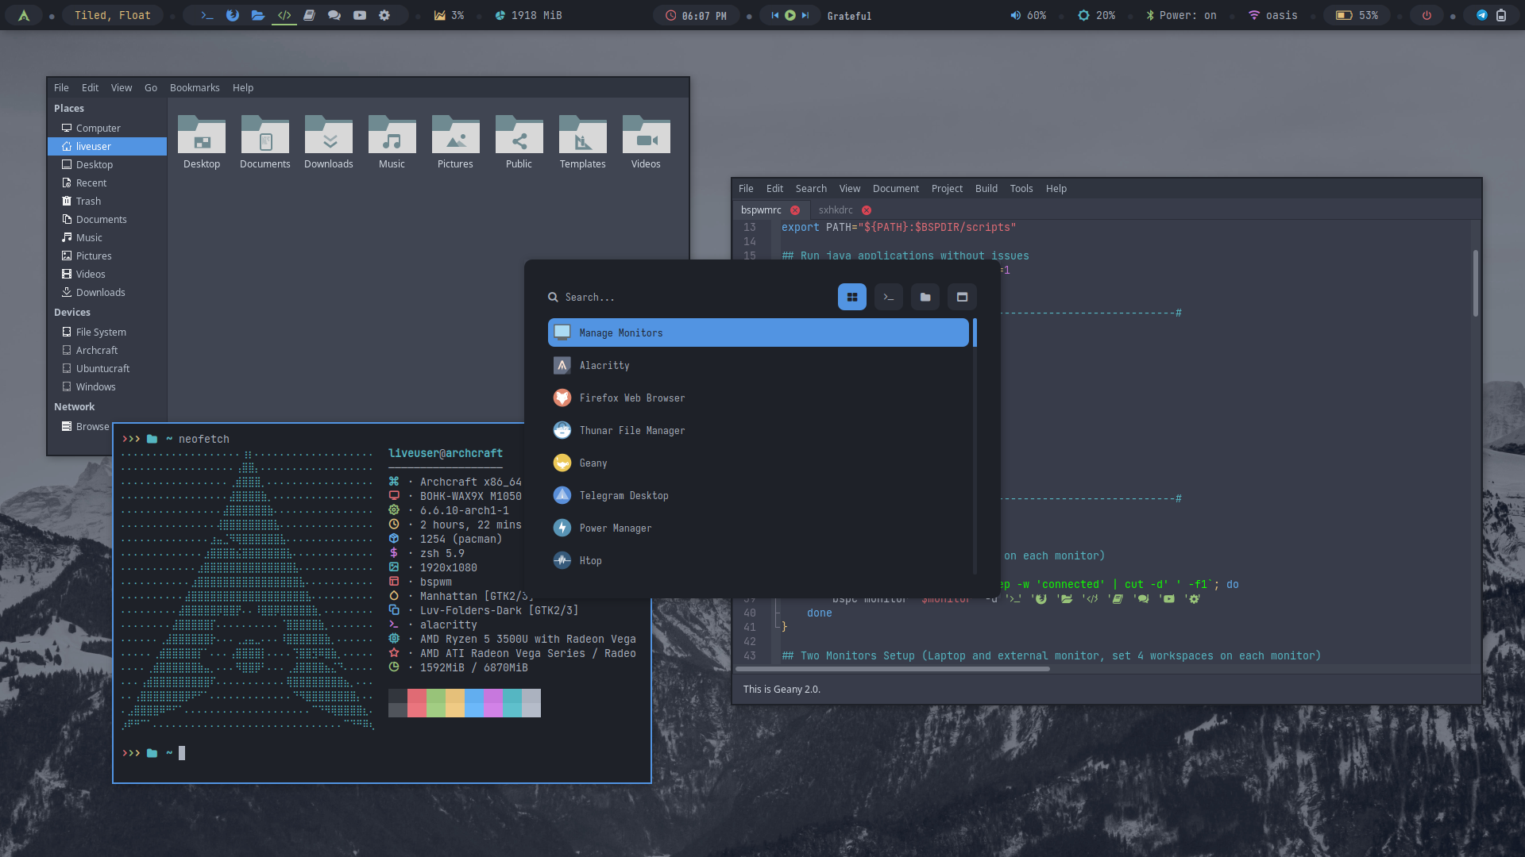Open the Build menu in Geany
This screenshot has height=857, width=1525.
pos(986,188)
